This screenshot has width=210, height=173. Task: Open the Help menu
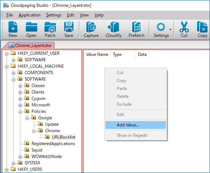[x=99, y=15]
